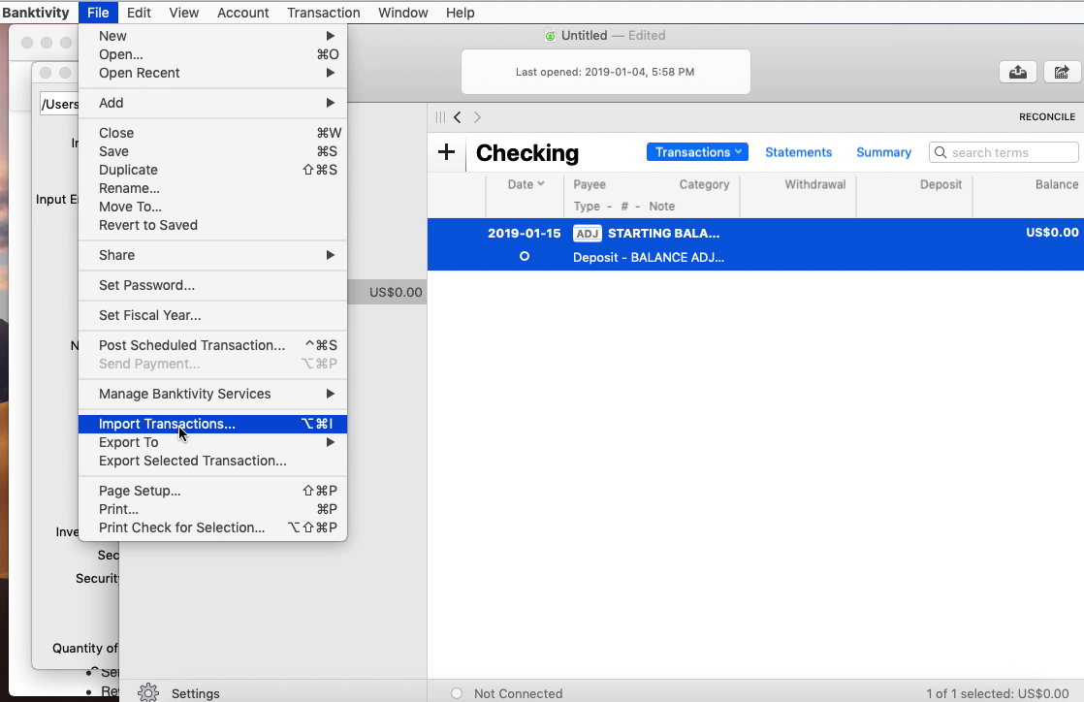Select the STARTING BALA... transaction row
Image resolution: width=1084 pixels, height=702 pixels.
[x=755, y=244]
